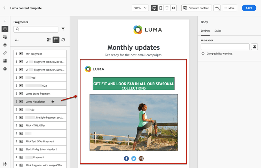
Task: Click the Monthly updates heading
Action: click(x=134, y=47)
